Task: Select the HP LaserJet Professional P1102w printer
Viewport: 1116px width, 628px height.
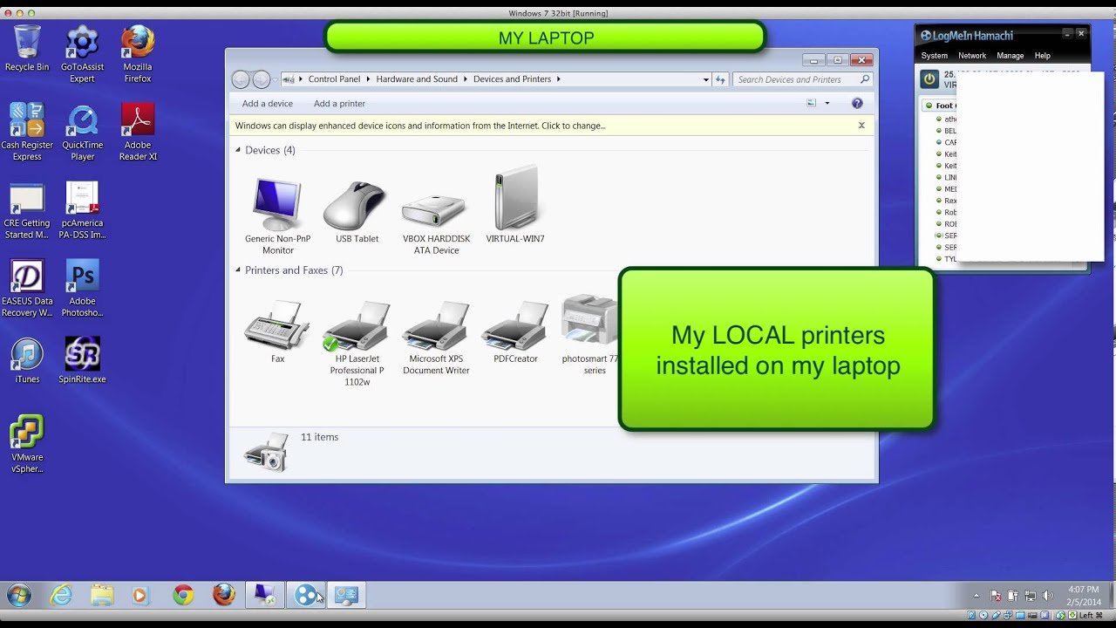Action: click(357, 343)
